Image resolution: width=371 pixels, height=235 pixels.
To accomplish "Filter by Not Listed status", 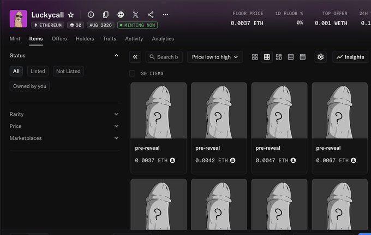I will click(x=68, y=71).
